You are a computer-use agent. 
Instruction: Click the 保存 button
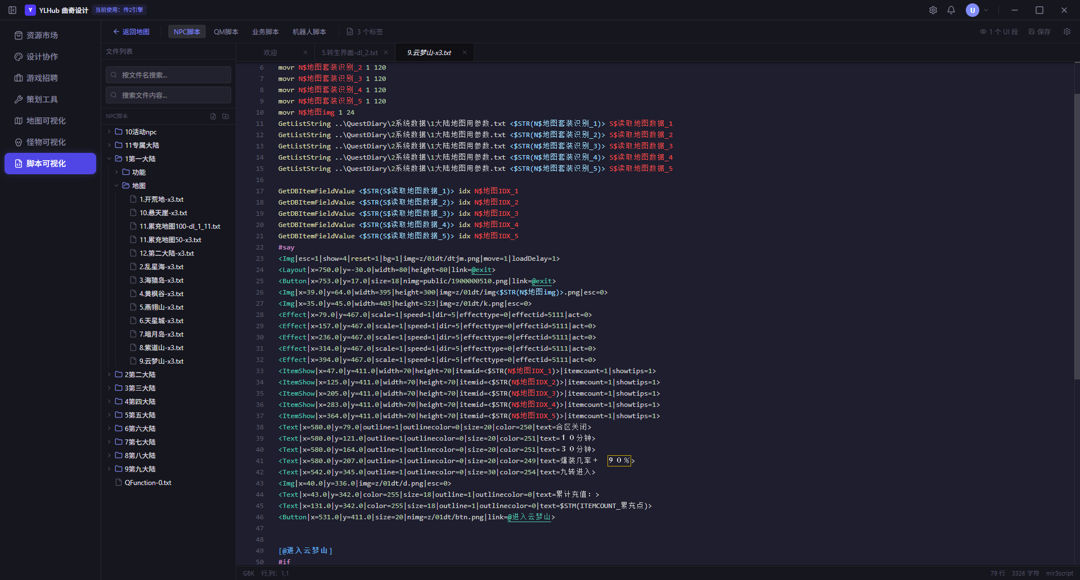1039,32
